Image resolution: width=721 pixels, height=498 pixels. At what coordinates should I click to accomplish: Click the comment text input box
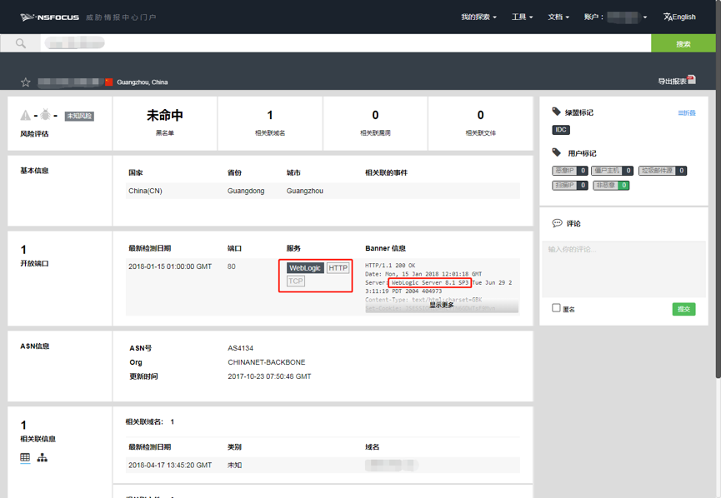[623, 269]
